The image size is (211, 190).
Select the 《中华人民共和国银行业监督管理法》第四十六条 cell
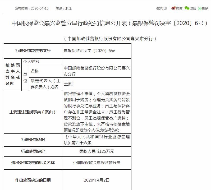pos(97,140)
